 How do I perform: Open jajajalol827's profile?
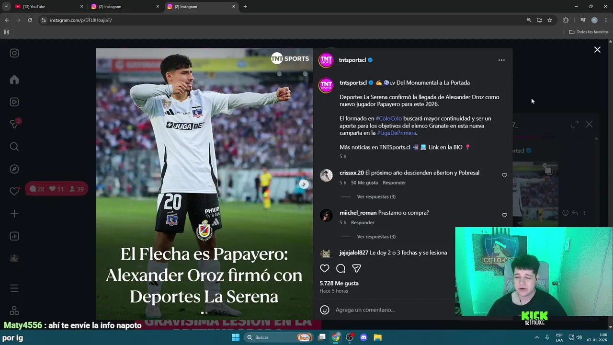point(354,253)
